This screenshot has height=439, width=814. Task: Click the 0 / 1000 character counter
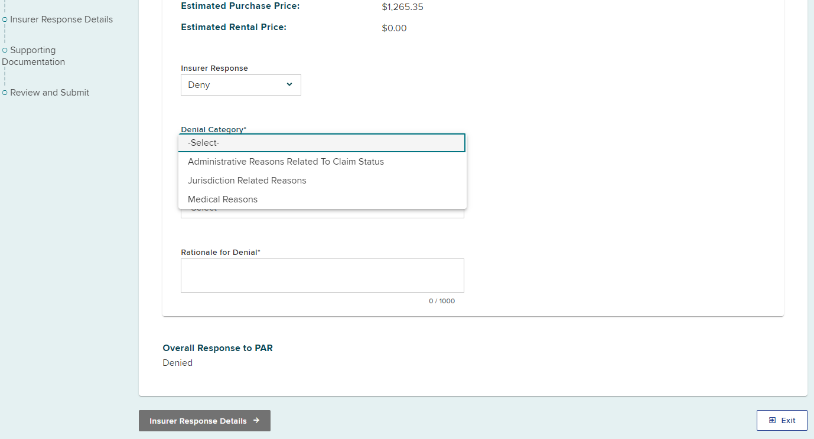point(442,301)
